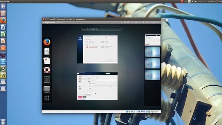Viewport: 222px width, 125px height.
Task: Open Files from the Ubuntu launcher
Action: click(x=3, y=14)
